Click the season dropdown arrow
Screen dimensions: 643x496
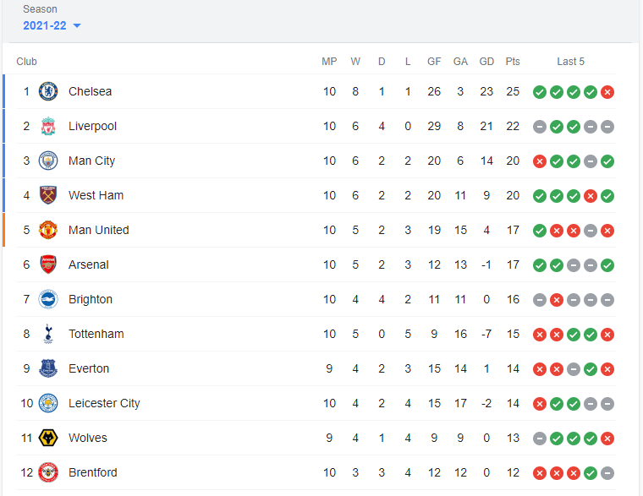coord(77,26)
